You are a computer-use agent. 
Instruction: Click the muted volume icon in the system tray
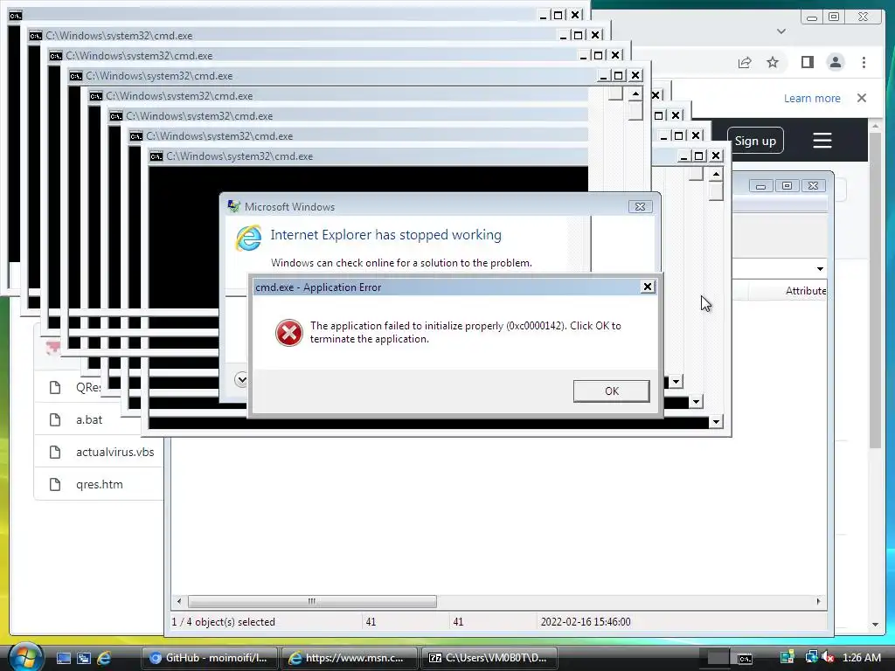pos(829,658)
